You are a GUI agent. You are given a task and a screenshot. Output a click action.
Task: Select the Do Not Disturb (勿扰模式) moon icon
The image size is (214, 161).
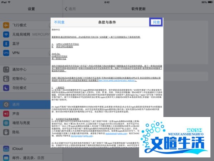pyautogui.click(x=6, y=88)
